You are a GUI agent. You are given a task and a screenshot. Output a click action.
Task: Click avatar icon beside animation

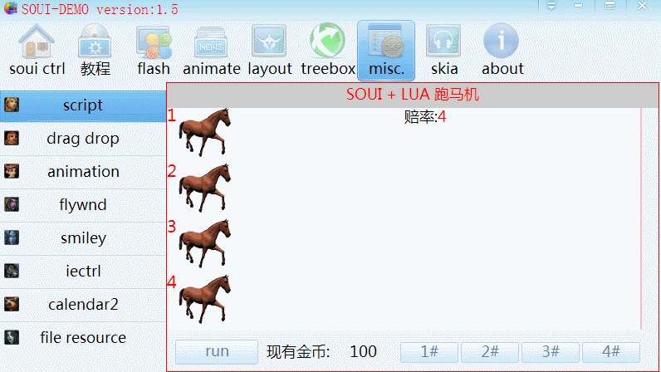click(12, 171)
